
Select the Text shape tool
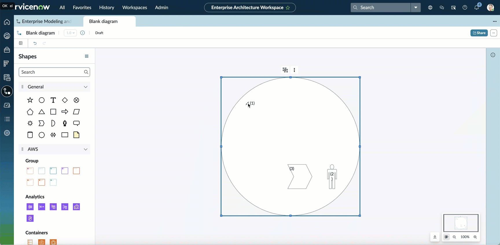53,100
